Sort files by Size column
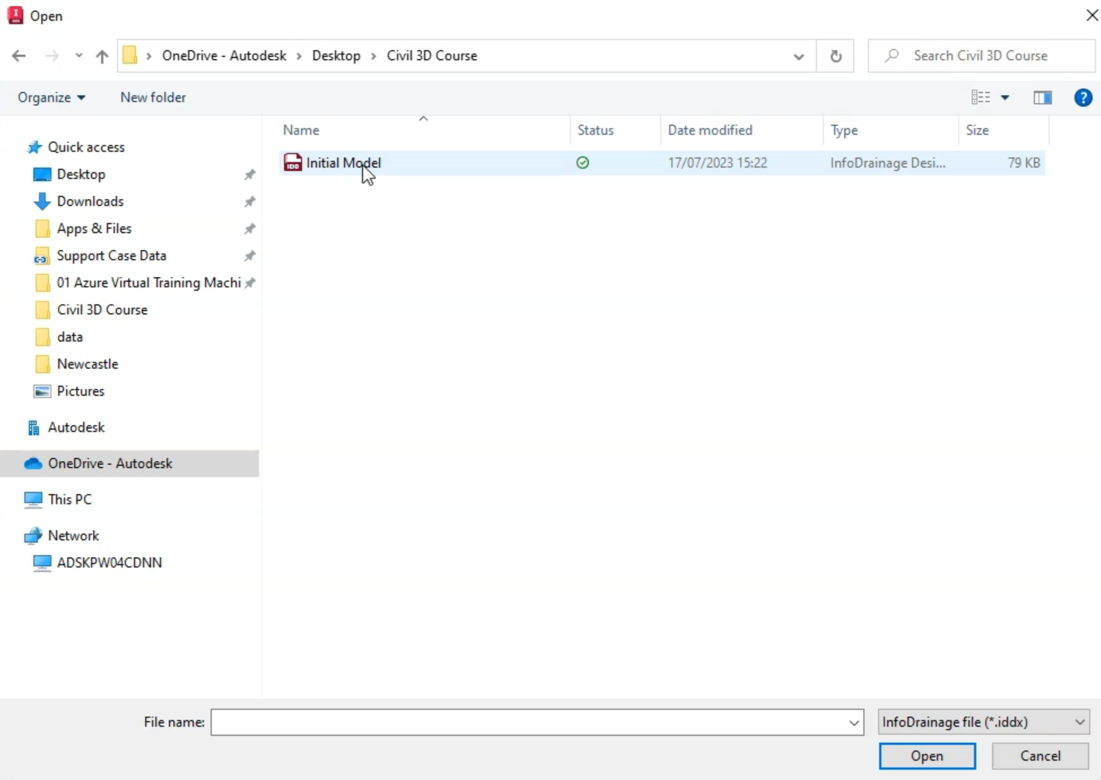 [977, 130]
